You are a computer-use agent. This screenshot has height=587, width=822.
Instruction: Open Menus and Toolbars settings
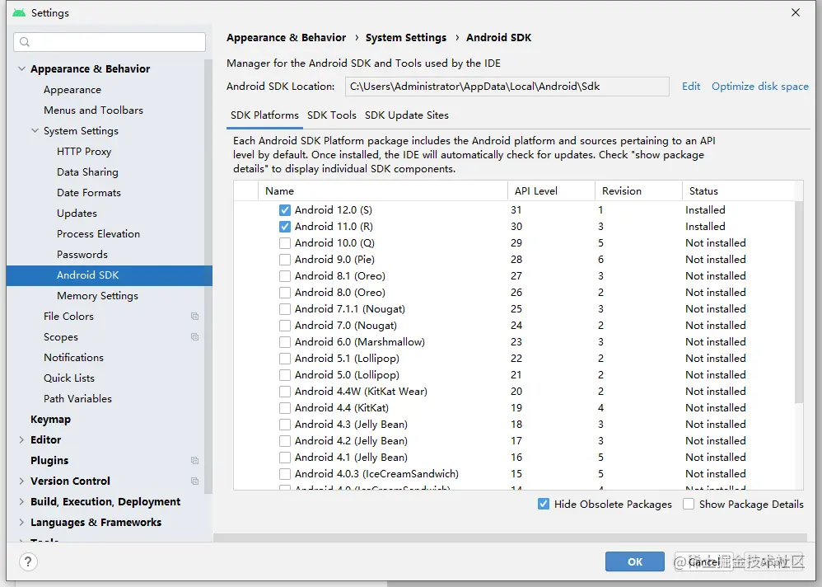tap(93, 110)
